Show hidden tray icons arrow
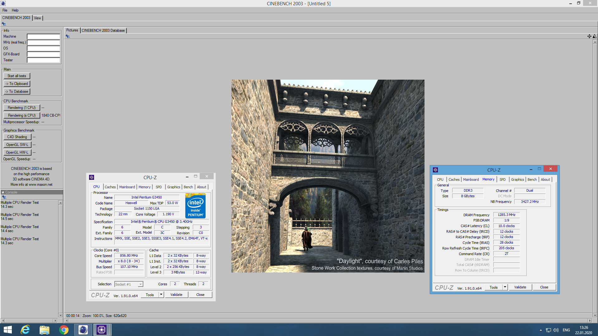Screen dimensions: 598x336 [541, 330]
